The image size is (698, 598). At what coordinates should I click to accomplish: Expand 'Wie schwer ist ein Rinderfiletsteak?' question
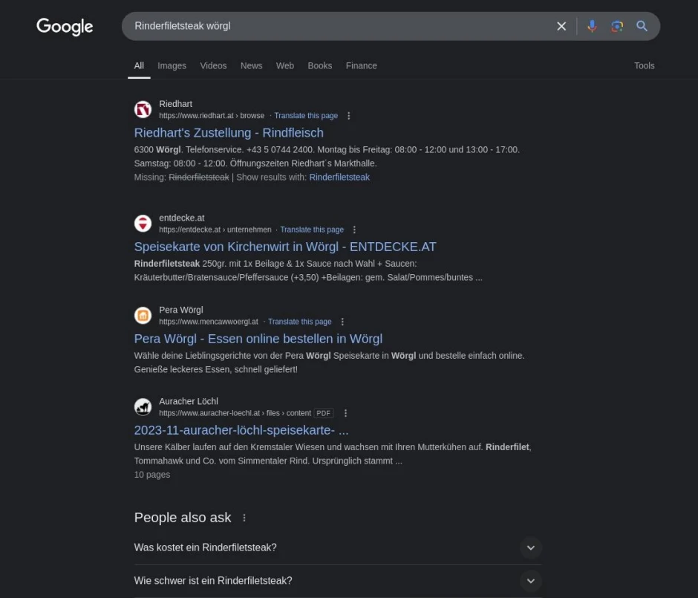[x=338, y=581]
